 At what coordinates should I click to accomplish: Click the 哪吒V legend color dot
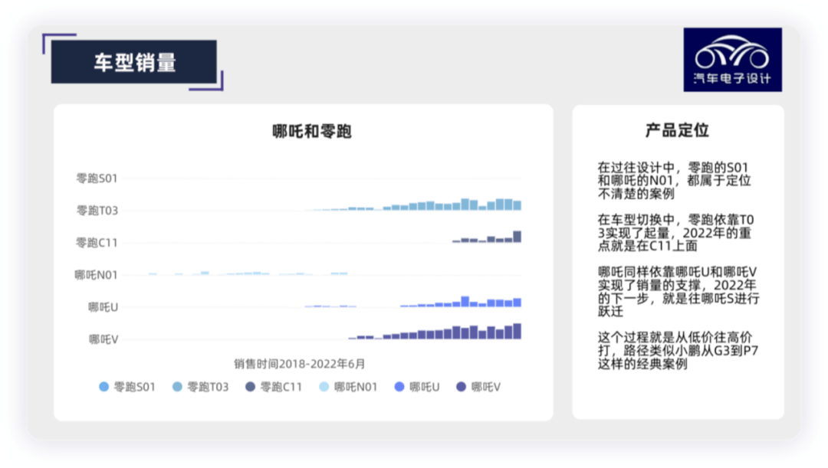(461, 387)
